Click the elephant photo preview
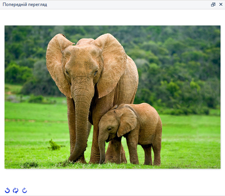 [112, 97]
